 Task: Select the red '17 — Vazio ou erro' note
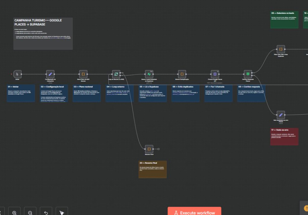coord(284,137)
